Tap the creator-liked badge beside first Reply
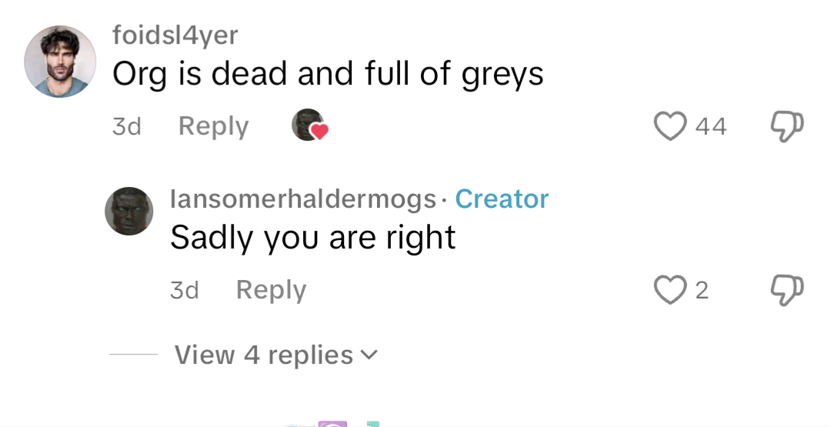The width and height of the screenshot is (831, 427). point(310,125)
